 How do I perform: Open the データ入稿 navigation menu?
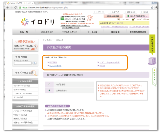pos(92,32)
